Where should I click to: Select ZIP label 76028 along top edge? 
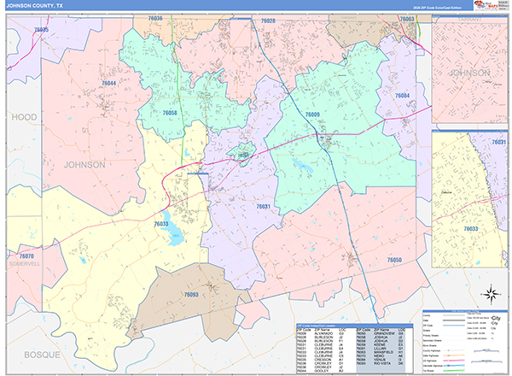(x=268, y=21)
